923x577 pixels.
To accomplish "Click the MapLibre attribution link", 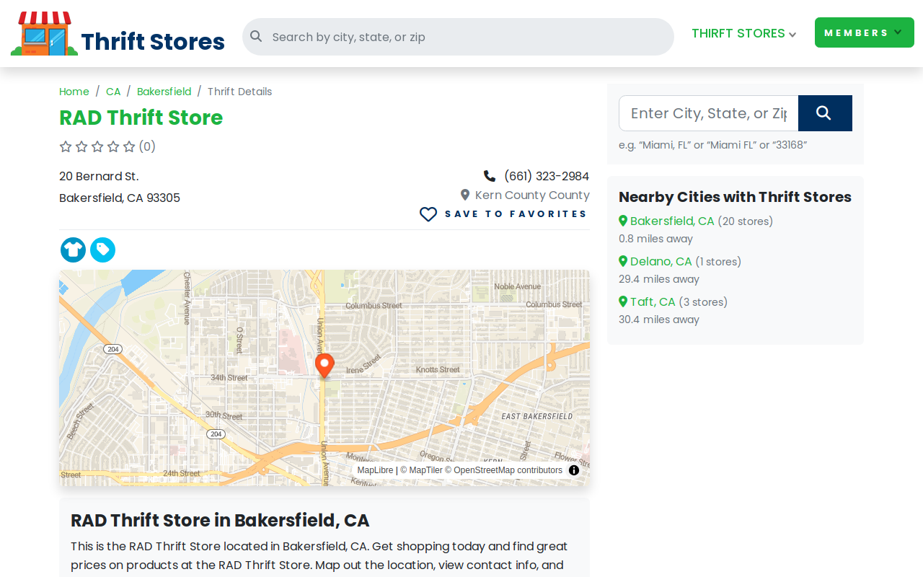I will (376, 470).
